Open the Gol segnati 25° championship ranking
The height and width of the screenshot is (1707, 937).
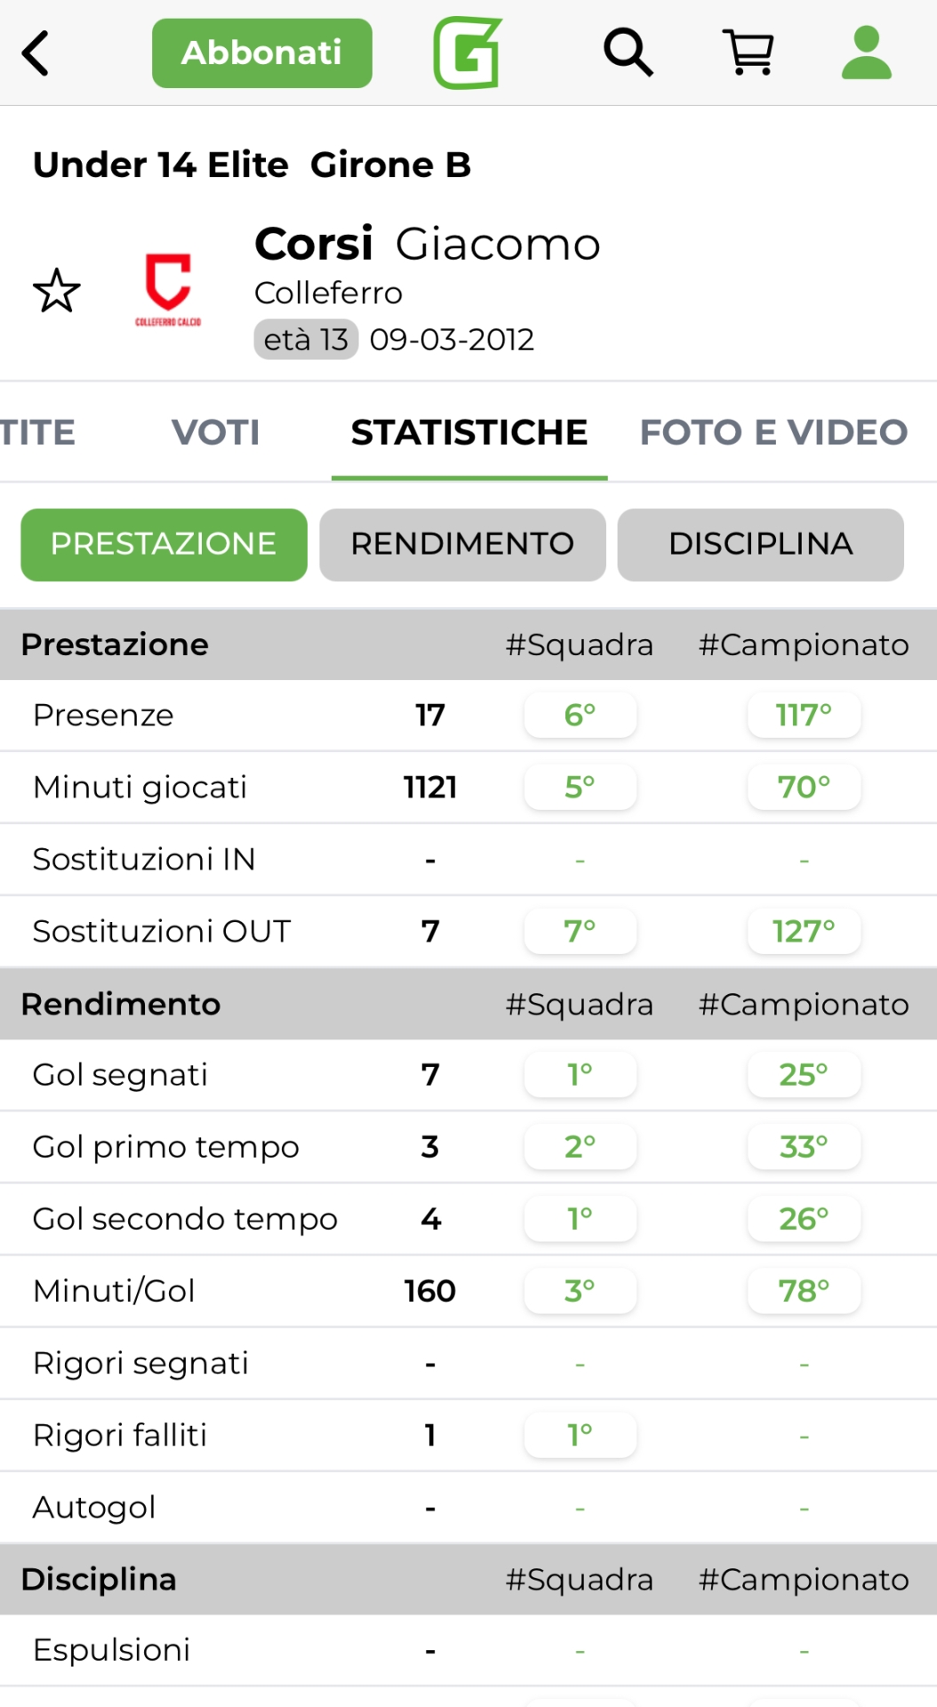804,1075
